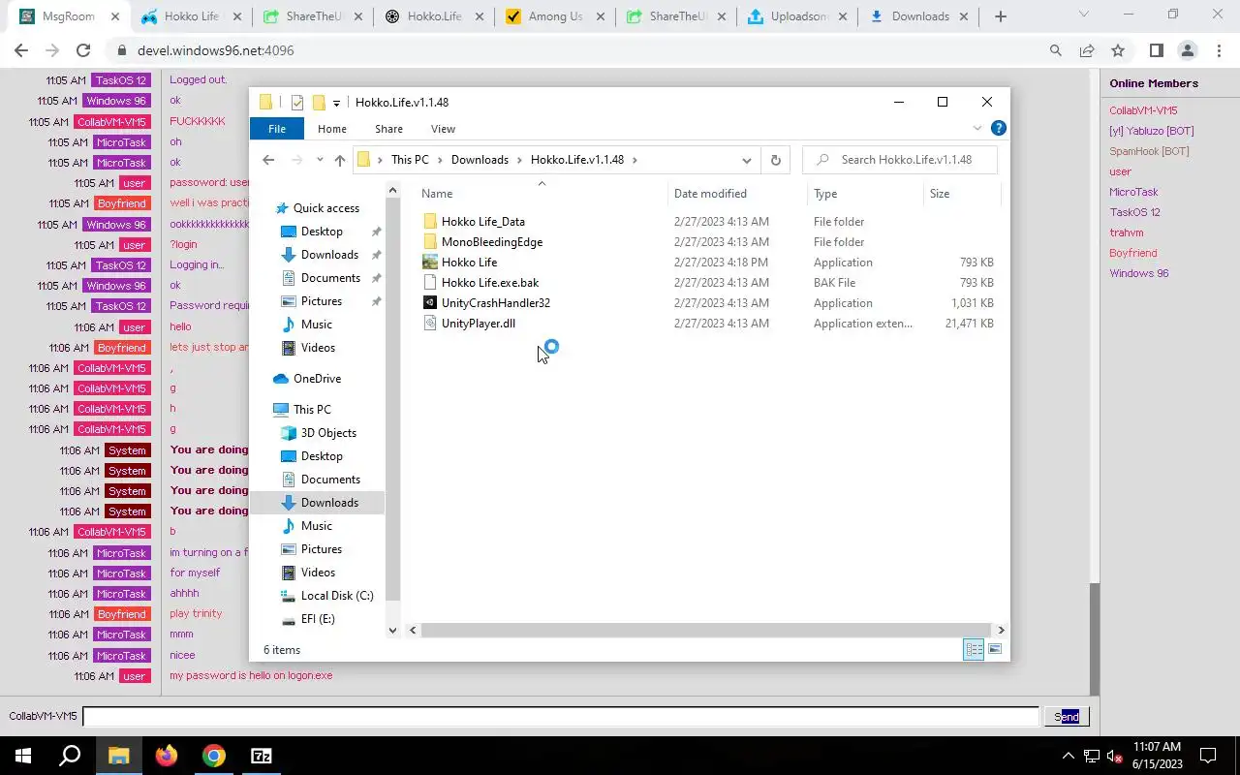1240x775 pixels.
Task: Switch to the View ribbon tab
Action: pyautogui.click(x=443, y=129)
